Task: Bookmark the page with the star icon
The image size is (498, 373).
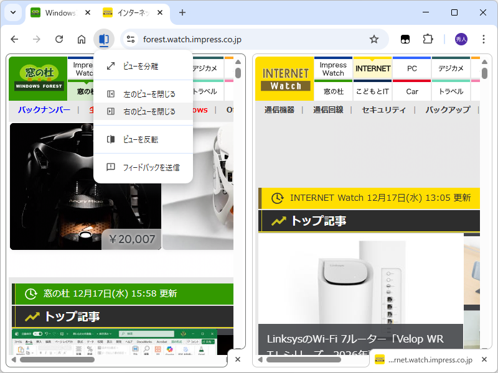Action: pyautogui.click(x=374, y=39)
